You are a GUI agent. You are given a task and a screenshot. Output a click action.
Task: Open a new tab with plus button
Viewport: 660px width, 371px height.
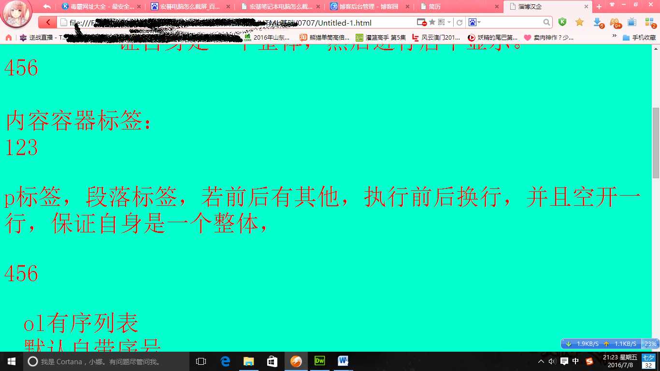click(599, 7)
